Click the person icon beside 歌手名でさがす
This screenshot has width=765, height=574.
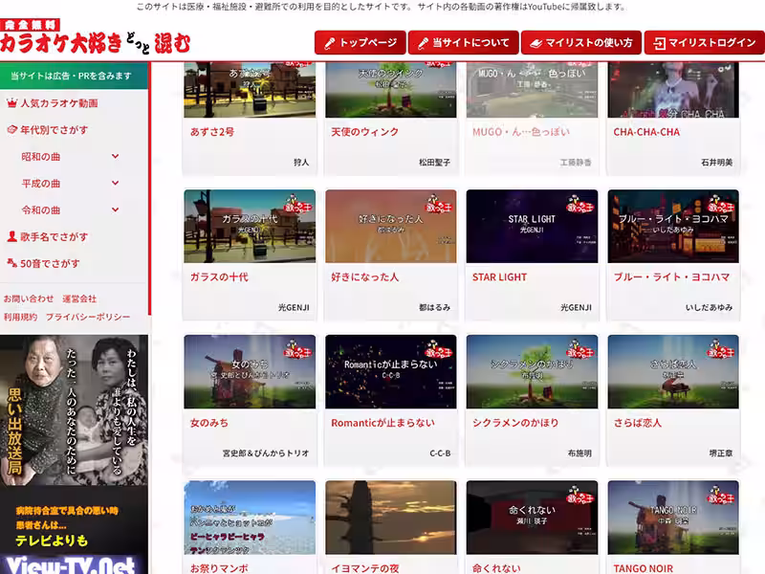(11, 235)
